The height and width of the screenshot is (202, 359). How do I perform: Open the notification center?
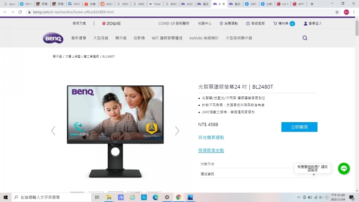point(352,198)
